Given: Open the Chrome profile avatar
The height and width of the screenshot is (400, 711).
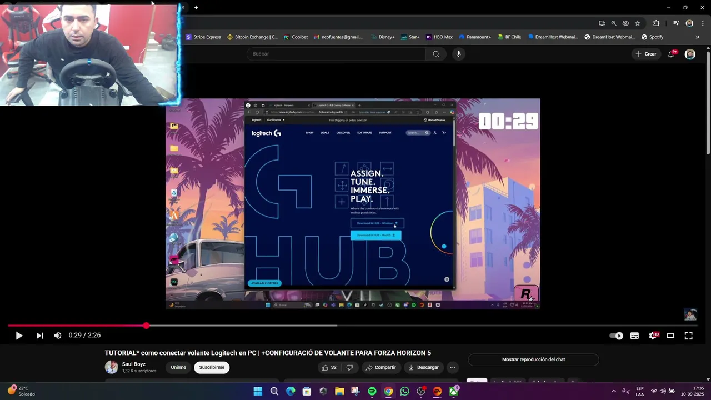Looking at the screenshot, I should [689, 23].
